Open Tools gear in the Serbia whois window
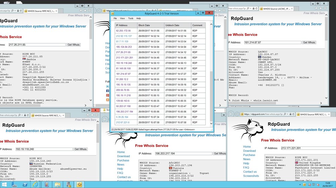Screen dimensions: 336x188 click(89, 10)
